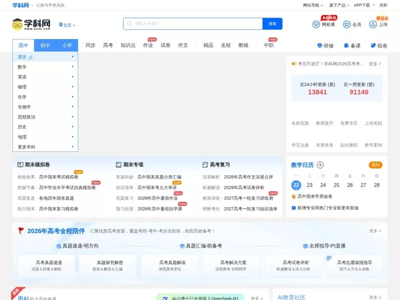Expand the 物理 subject submenu arrow
The height and width of the screenshot is (300, 400).
tap(72, 86)
